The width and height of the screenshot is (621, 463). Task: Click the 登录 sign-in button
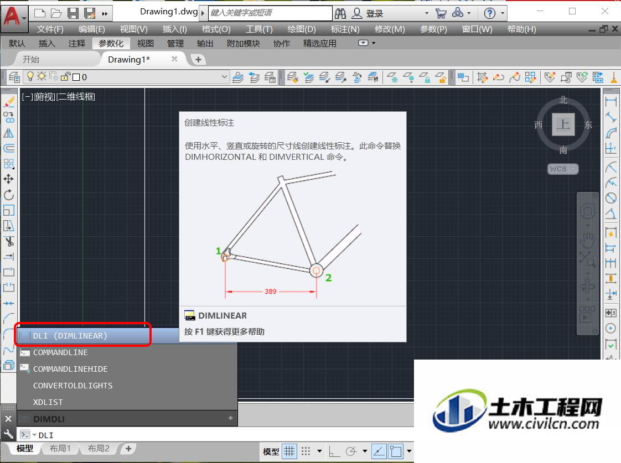(374, 14)
